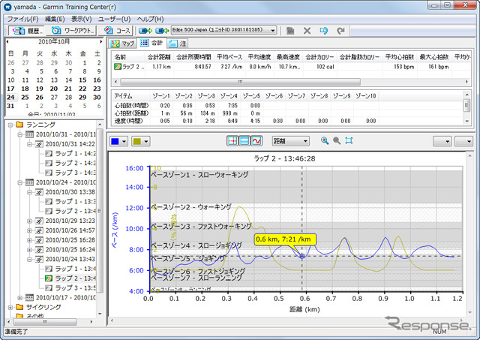480x340 pixels.
Task: Open the コース (Course) toolbar button
Action: coord(117,31)
